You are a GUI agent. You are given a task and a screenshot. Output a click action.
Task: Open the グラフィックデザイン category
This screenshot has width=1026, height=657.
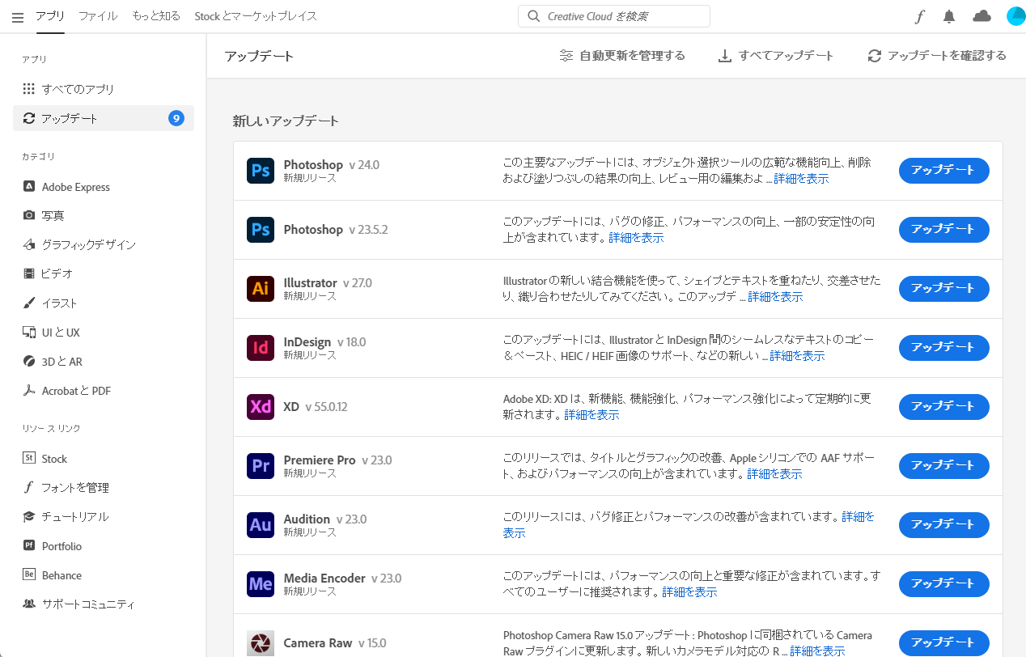(104, 244)
